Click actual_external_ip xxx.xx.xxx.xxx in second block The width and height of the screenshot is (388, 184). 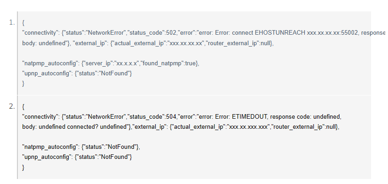click(249, 127)
